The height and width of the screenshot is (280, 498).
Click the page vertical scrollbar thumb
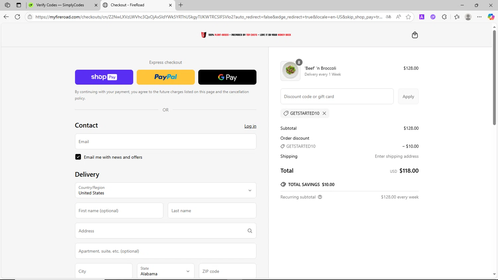(x=494, y=78)
